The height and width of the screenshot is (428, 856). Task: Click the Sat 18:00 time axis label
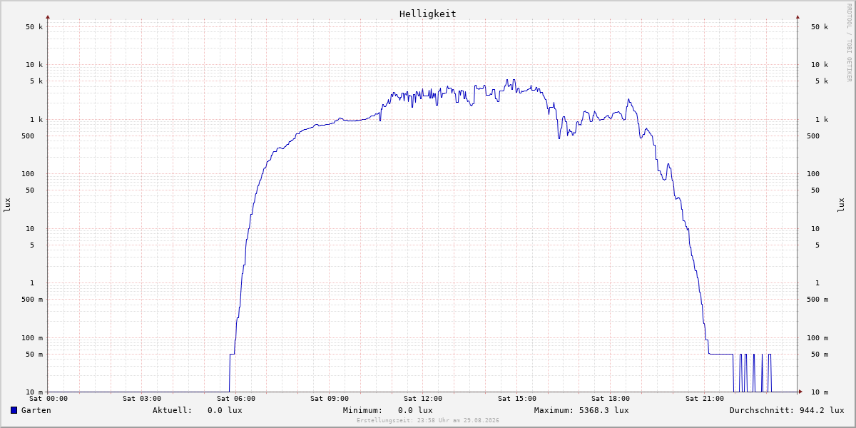click(x=611, y=399)
